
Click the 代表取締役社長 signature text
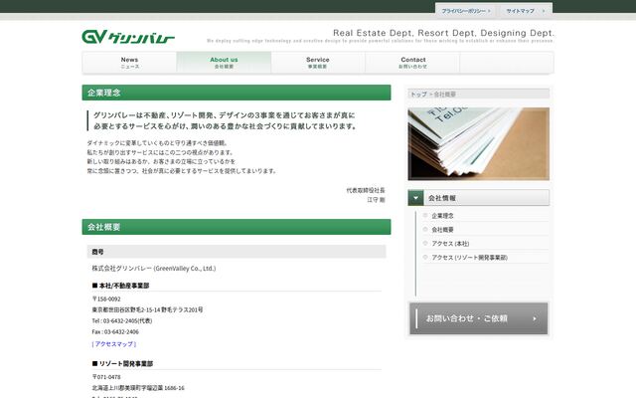(x=366, y=190)
